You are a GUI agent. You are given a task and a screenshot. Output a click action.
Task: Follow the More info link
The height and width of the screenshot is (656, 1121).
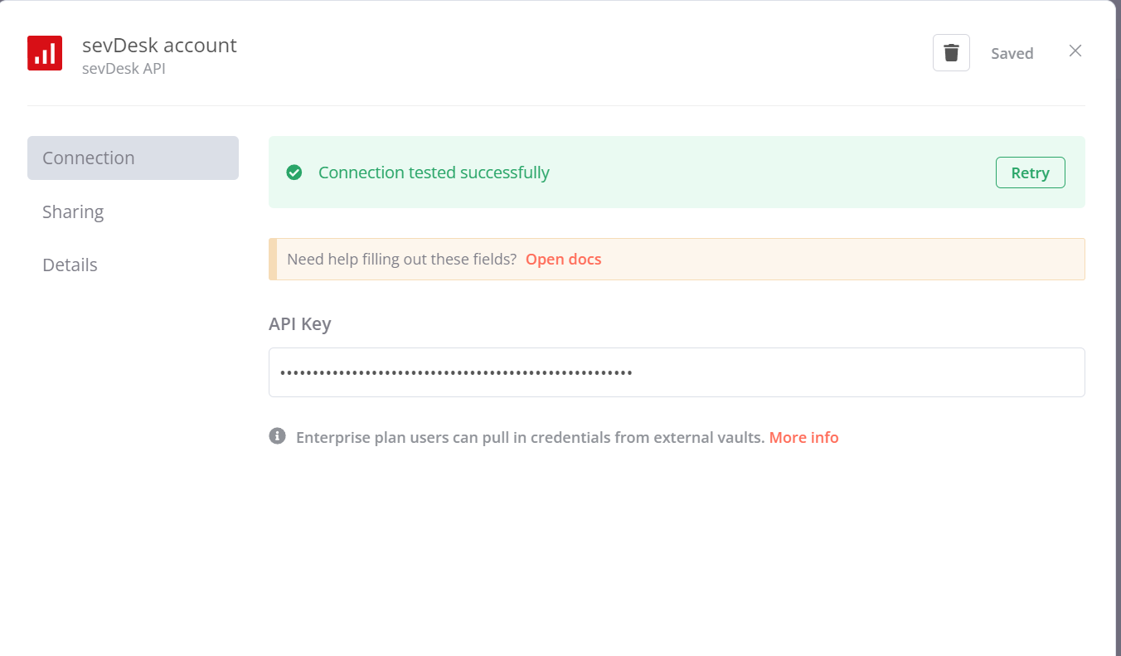pyautogui.click(x=803, y=437)
